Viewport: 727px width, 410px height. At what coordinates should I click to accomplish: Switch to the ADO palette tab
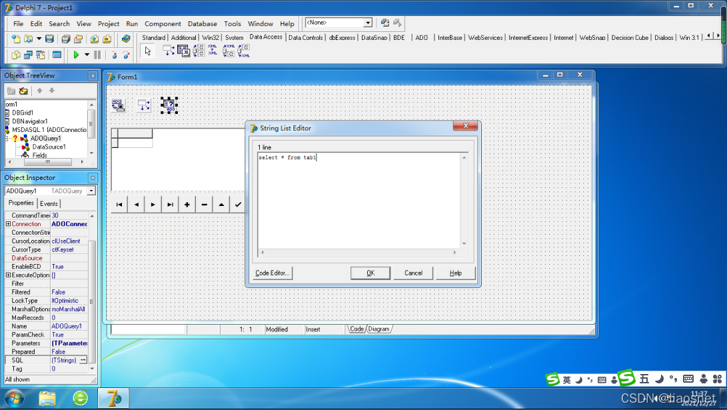(421, 37)
